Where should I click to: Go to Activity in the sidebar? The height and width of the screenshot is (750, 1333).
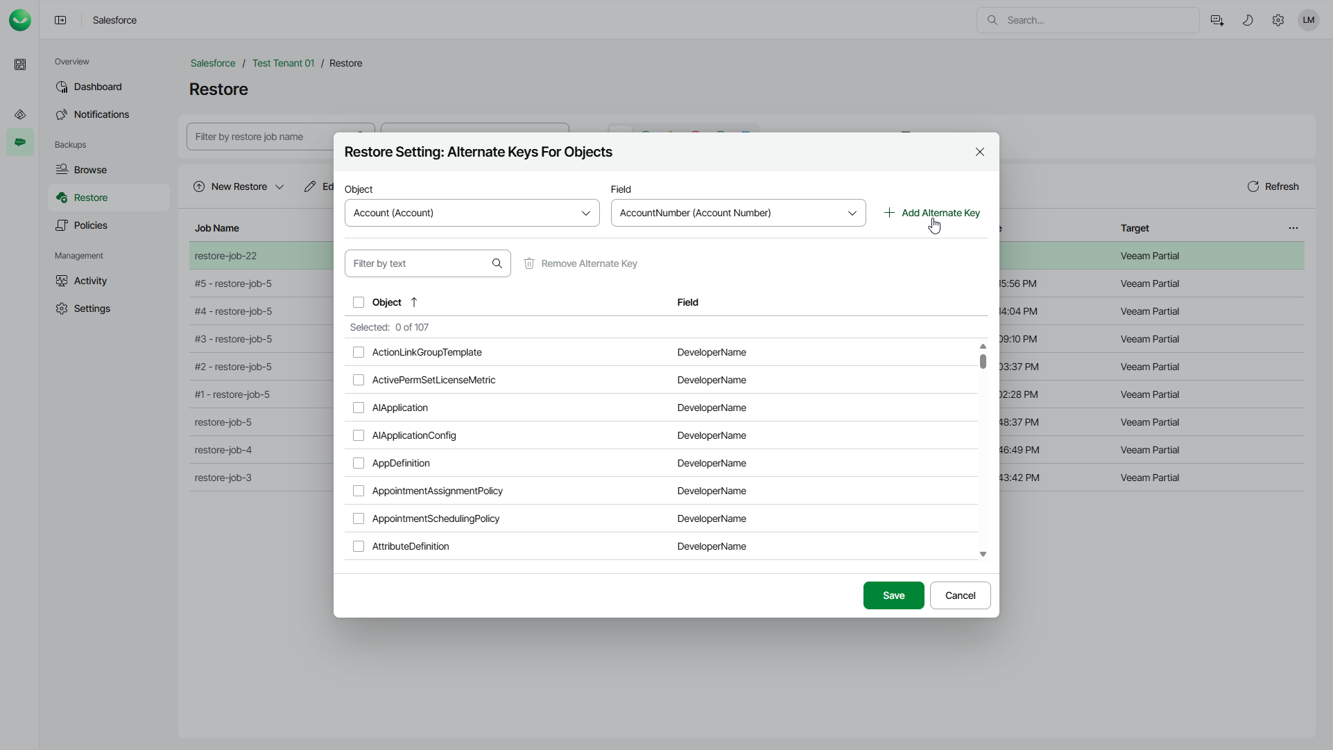[90, 281]
